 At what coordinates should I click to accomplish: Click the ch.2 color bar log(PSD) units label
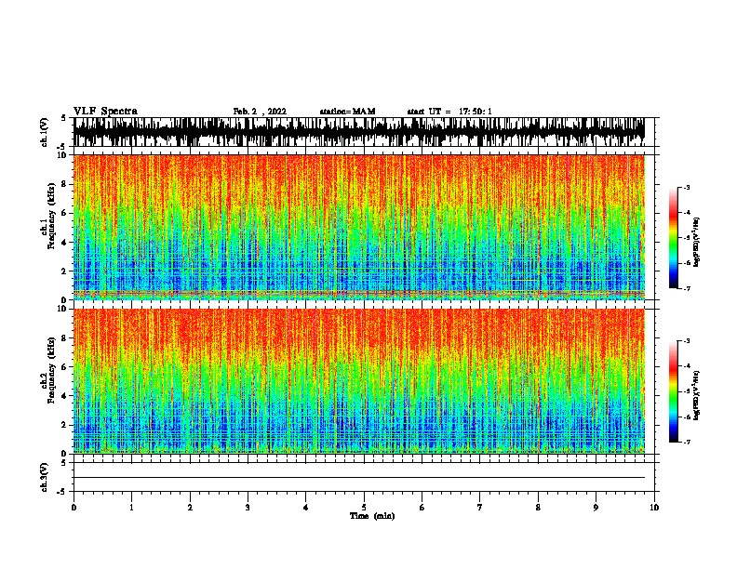pos(697,395)
